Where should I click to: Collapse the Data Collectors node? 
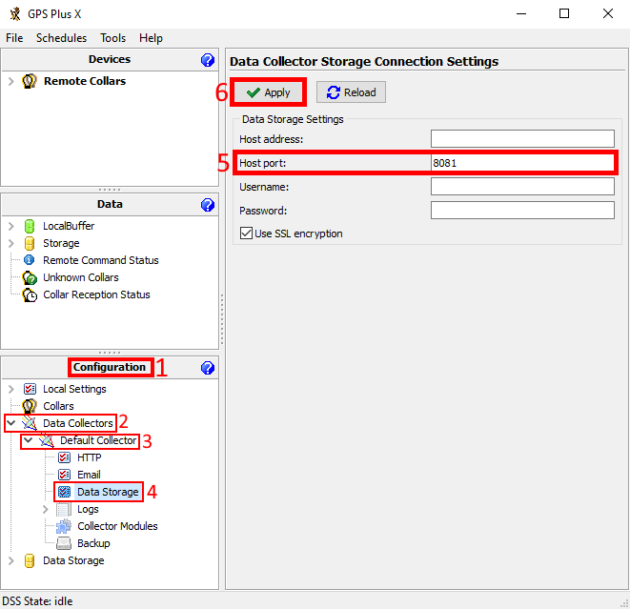(x=11, y=423)
